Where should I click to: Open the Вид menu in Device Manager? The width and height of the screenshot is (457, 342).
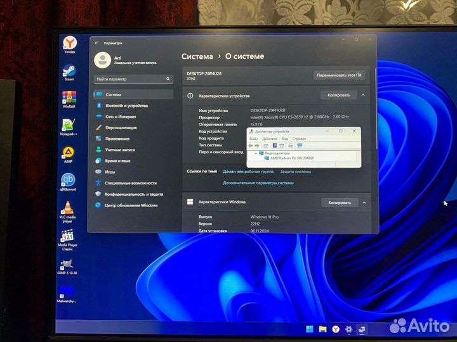285,139
